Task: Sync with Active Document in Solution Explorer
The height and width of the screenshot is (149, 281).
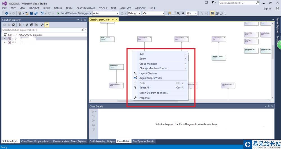Action: (27, 25)
